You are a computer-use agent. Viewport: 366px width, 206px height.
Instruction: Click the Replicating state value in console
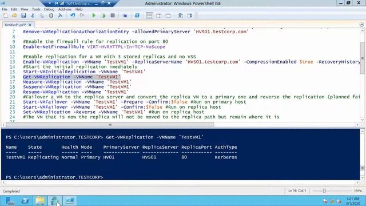(43, 157)
